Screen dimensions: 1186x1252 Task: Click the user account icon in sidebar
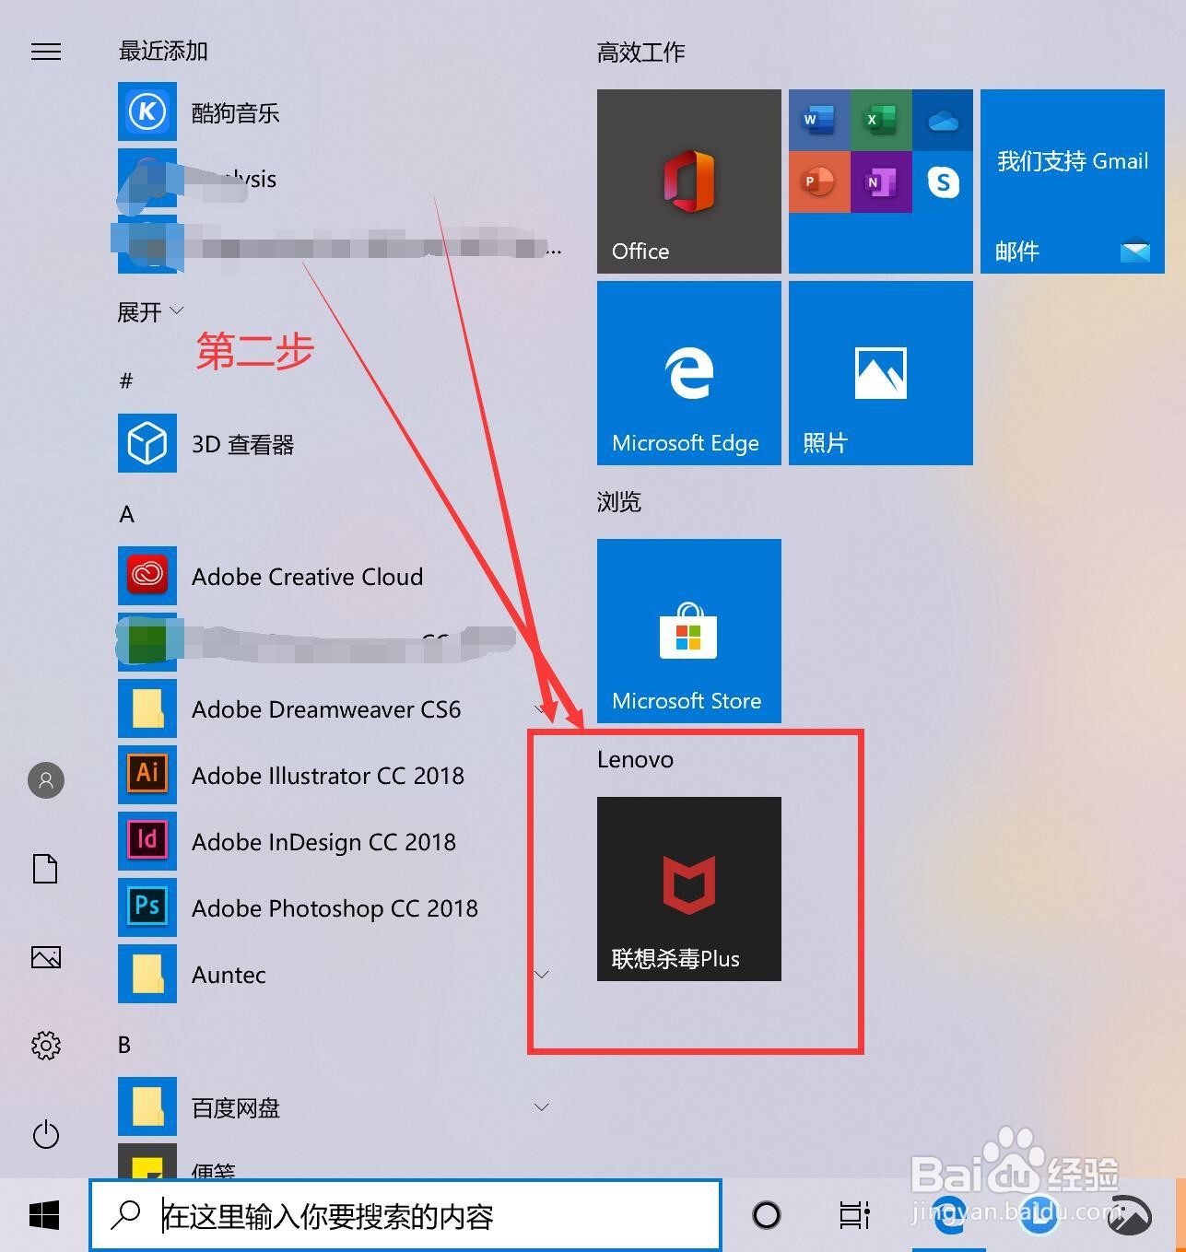click(x=46, y=780)
